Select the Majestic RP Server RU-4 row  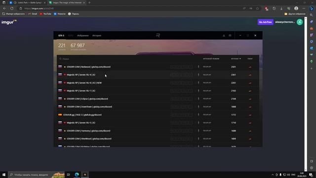coord(158,75)
